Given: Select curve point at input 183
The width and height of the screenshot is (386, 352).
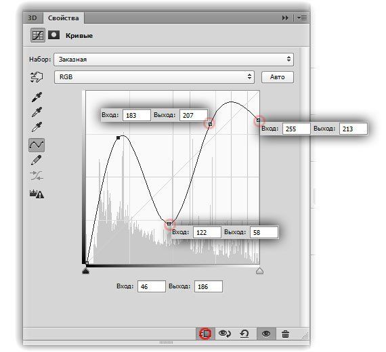Looking at the screenshot, I should click(x=210, y=124).
